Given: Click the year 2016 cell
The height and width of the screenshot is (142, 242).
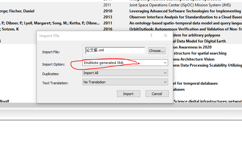Looking at the screenshot, I should coord(108,29).
